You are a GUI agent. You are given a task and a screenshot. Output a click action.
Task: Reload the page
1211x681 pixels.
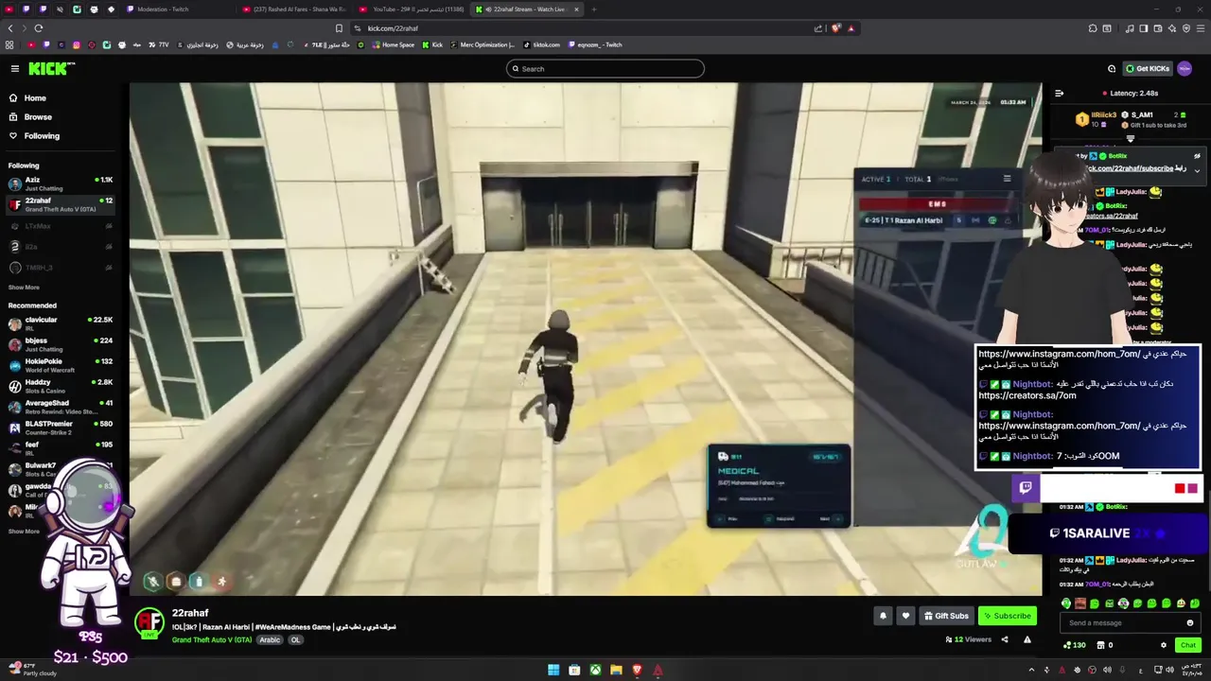[x=38, y=27]
